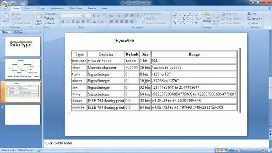The height and width of the screenshot is (153, 272).
Task: Click the Decrease List Level icon
Action: pos(127,16)
